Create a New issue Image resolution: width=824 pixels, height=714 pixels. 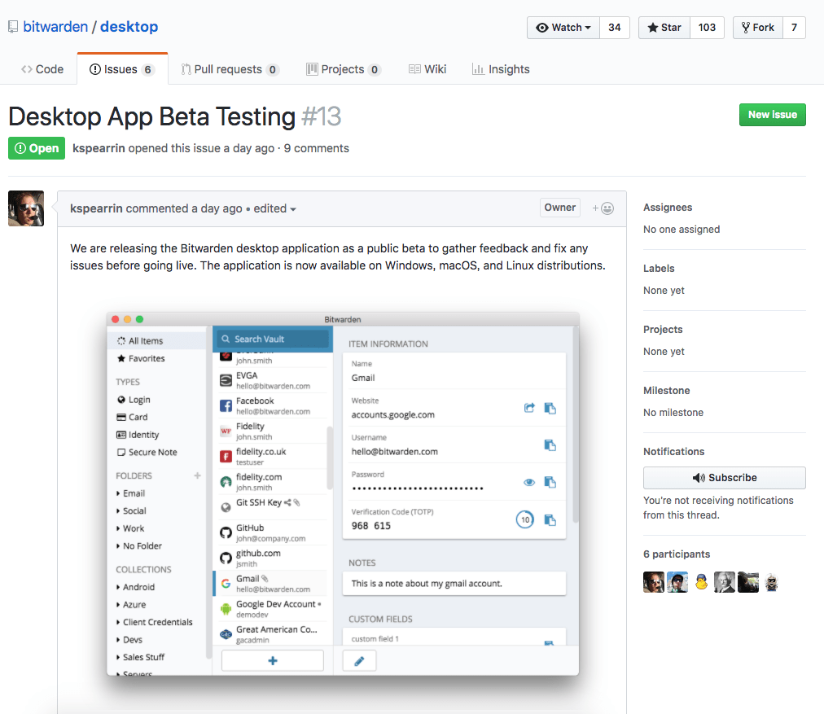[x=772, y=115]
